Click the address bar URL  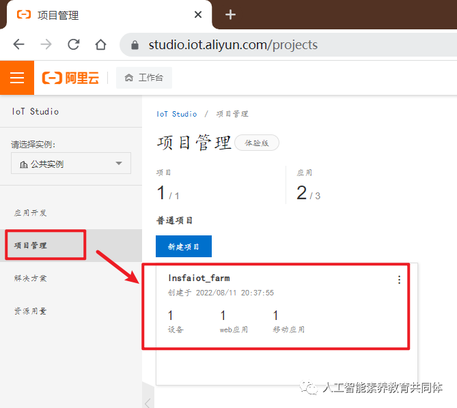(233, 45)
